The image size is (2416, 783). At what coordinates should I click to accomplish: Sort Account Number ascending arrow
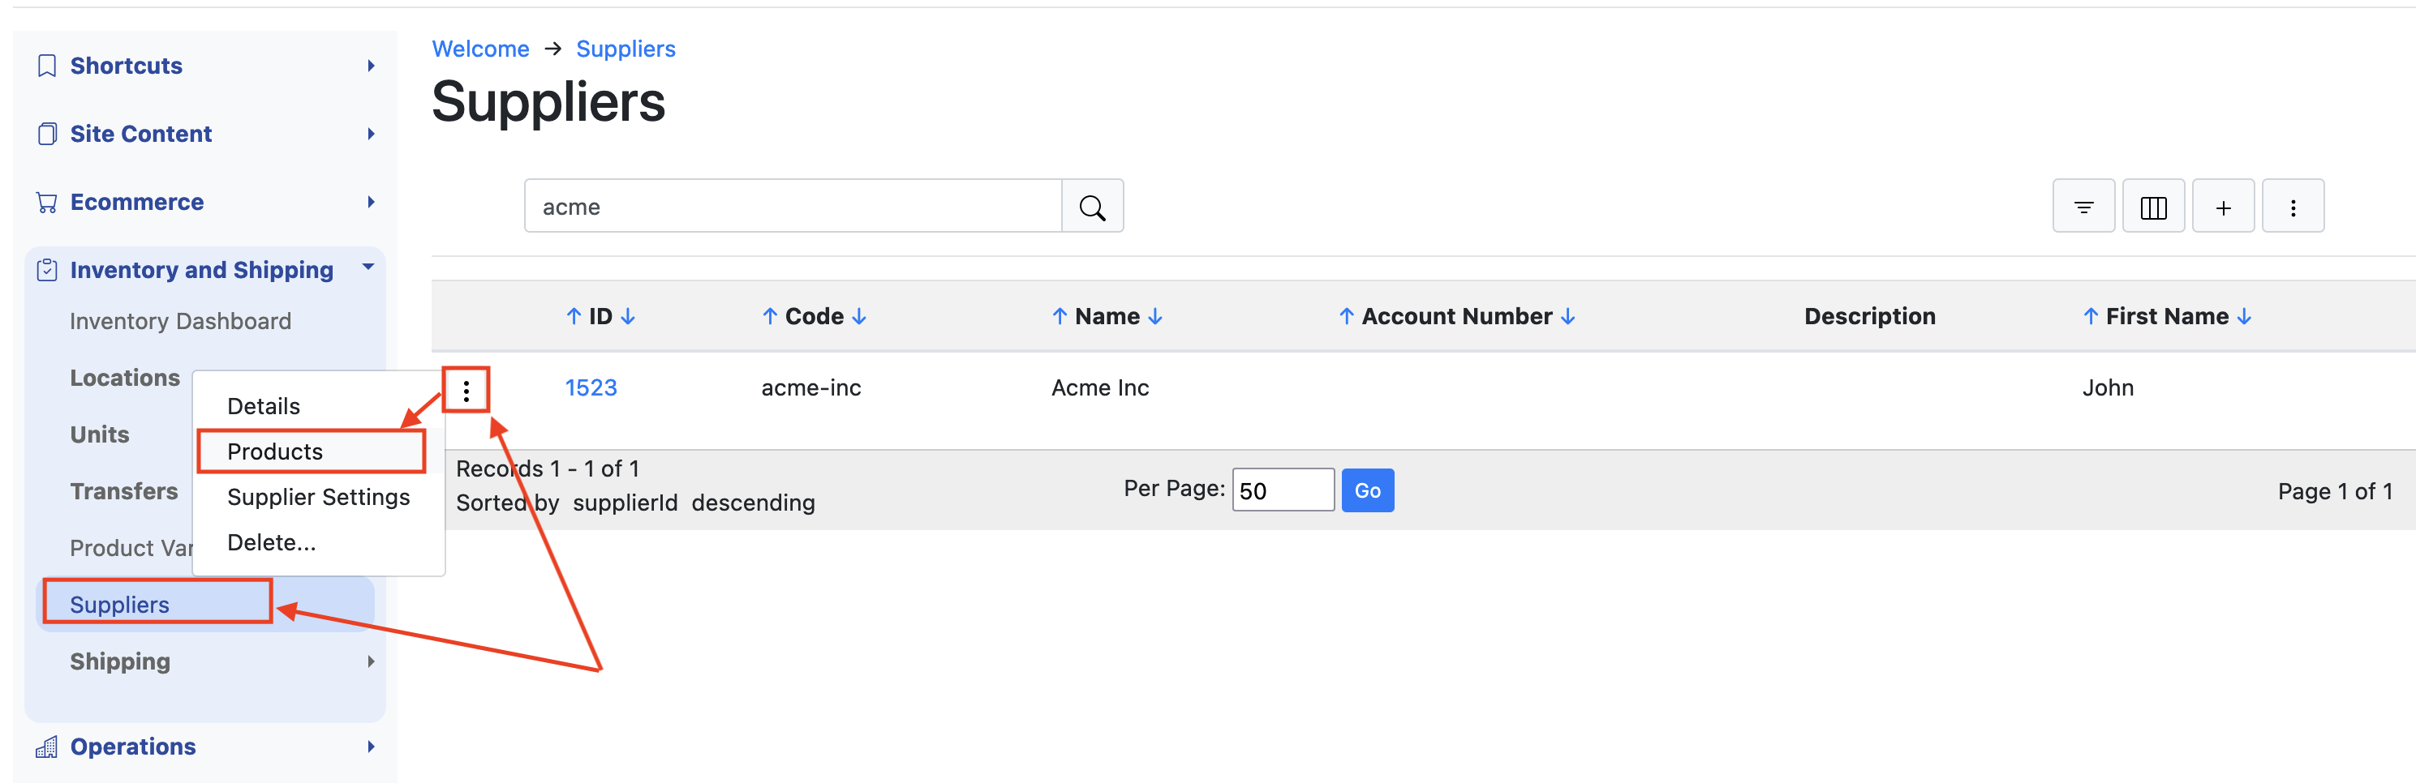[x=1347, y=317]
